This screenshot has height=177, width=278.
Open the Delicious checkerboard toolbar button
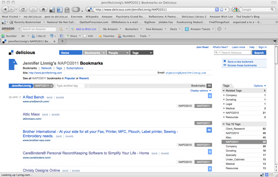click(52, 10)
